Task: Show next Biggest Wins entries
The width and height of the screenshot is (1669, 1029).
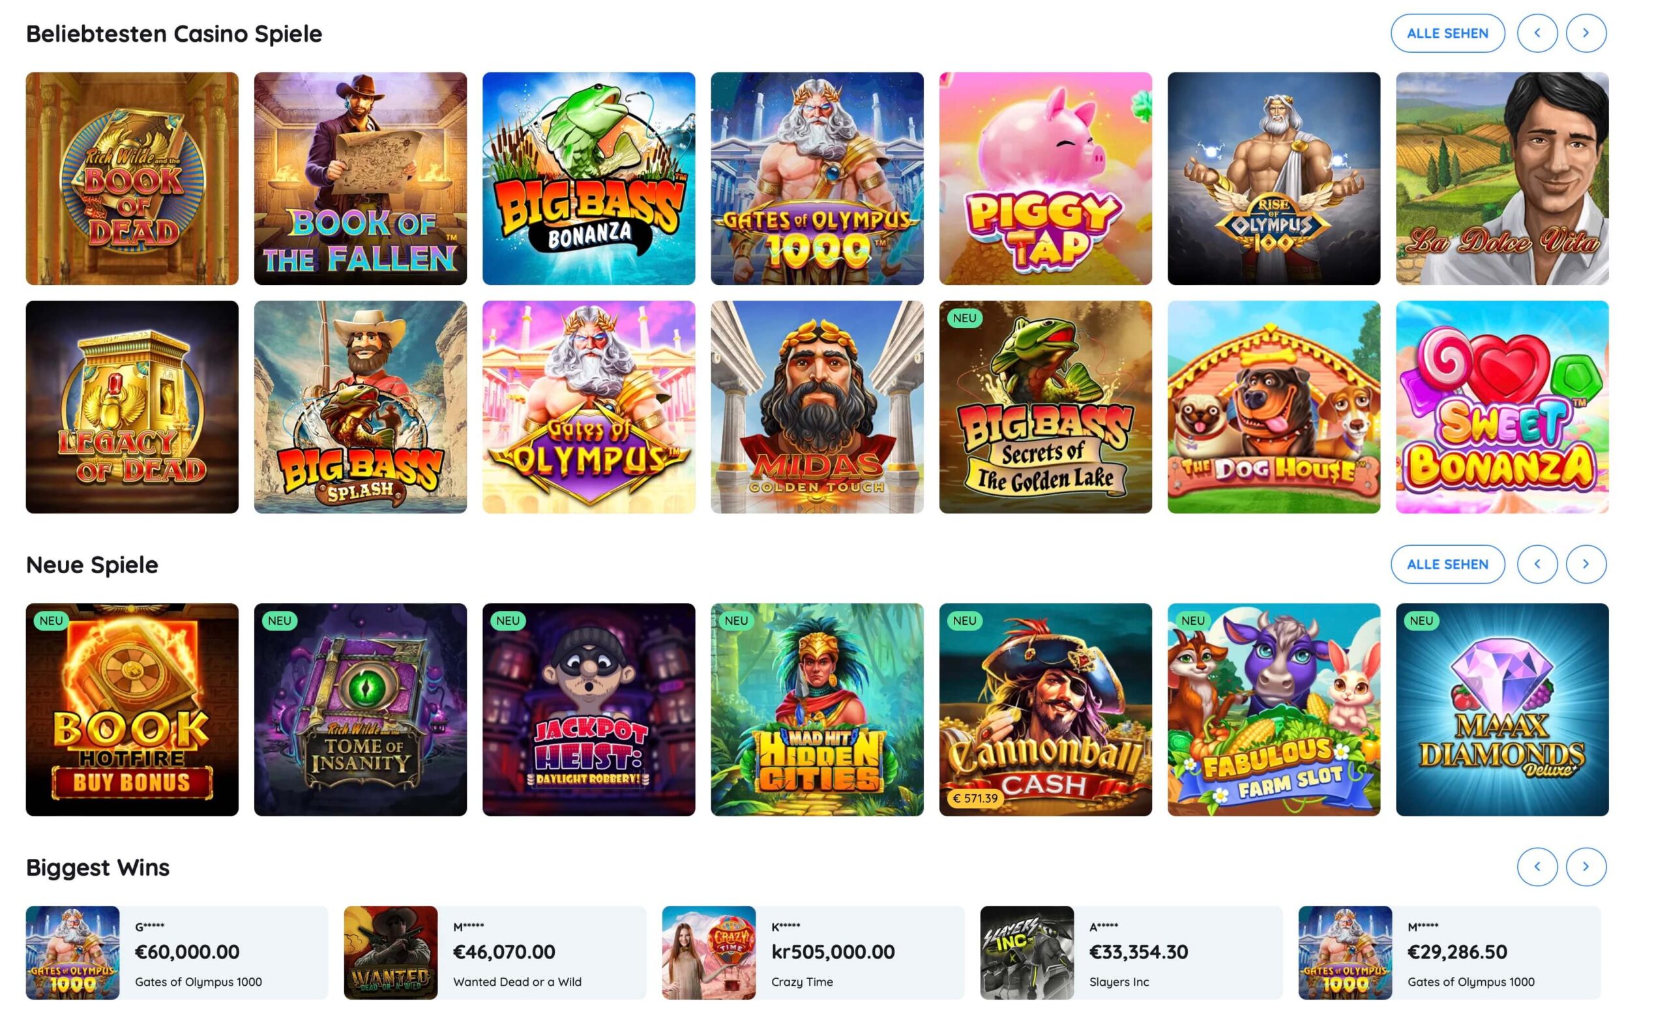Action: pos(1586,867)
